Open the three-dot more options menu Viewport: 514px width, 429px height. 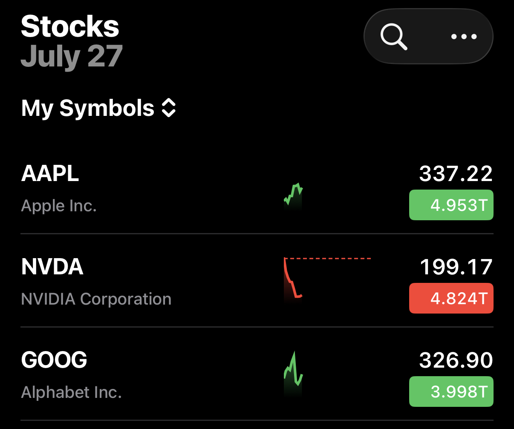pyautogui.click(x=464, y=37)
